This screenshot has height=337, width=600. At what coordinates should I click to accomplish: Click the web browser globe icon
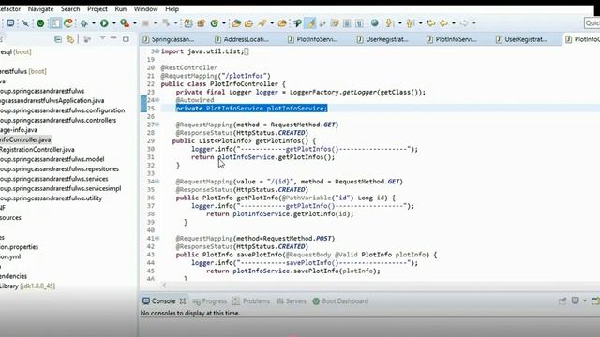point(375,23)
